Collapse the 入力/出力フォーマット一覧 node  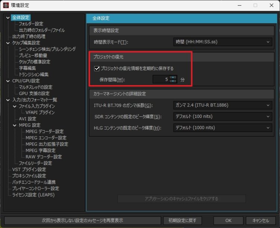click(8, 100)
